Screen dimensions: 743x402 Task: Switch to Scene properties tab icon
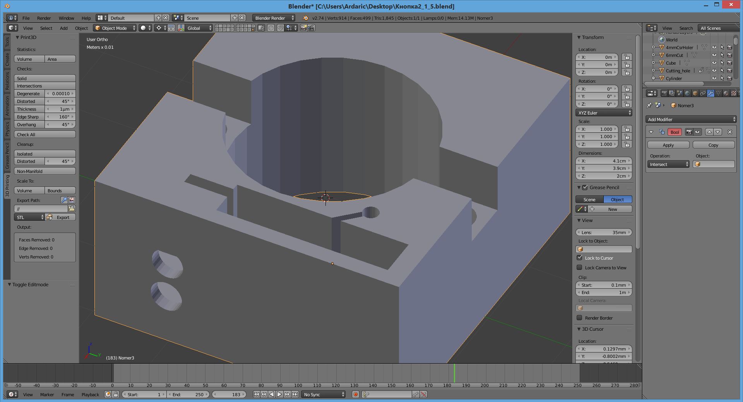coord(680,93)
